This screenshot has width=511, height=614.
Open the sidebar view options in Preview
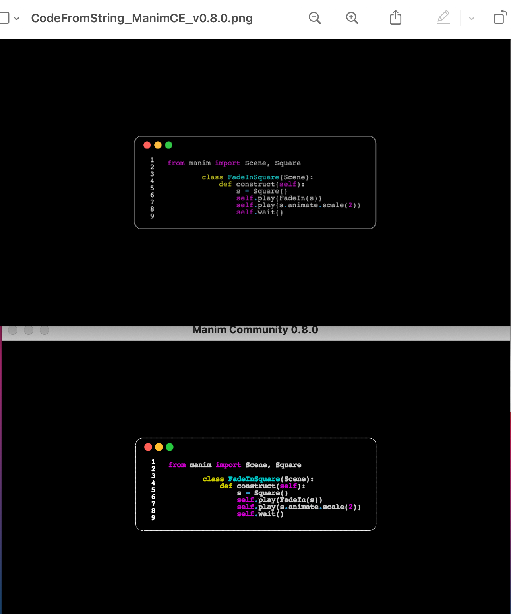point(6,18)
